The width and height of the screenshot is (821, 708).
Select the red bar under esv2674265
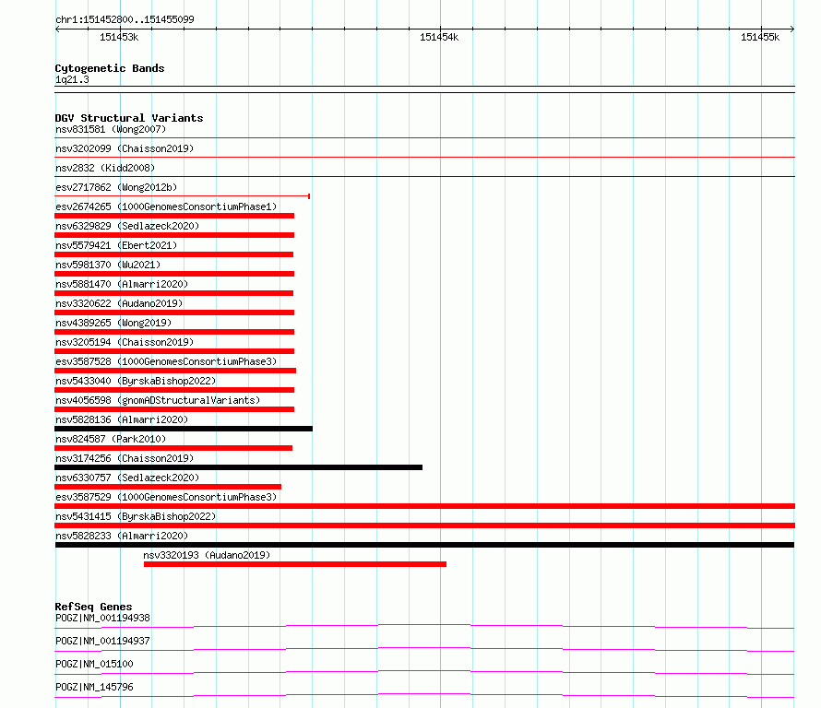pyautogui.click(x=174, y=216)
